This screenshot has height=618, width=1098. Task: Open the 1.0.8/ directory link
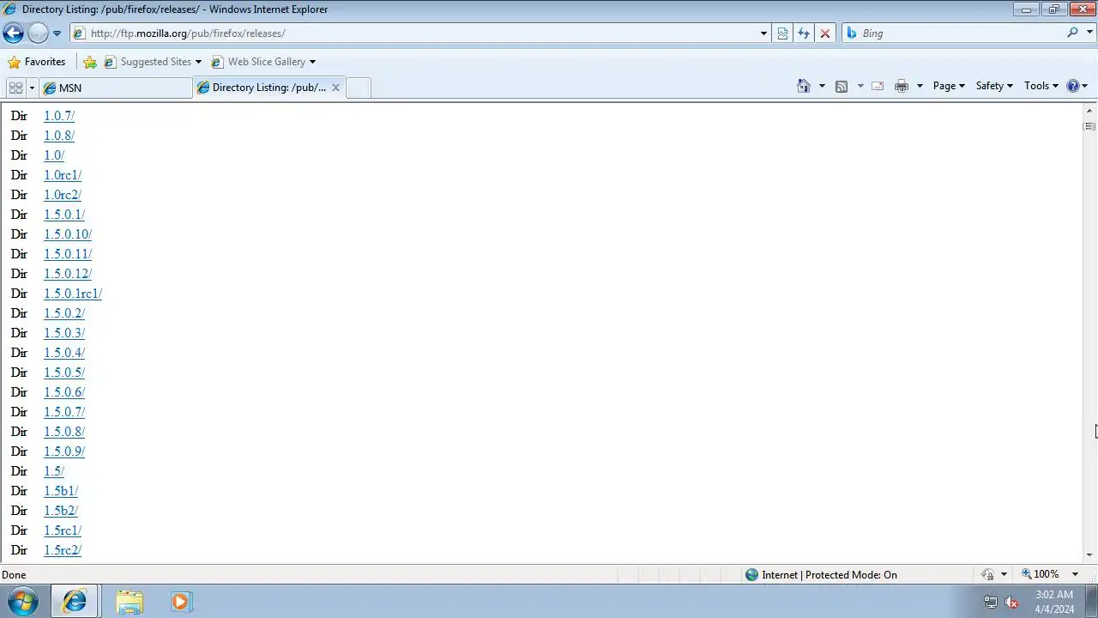pyautogui.click(x=59, y=136)
